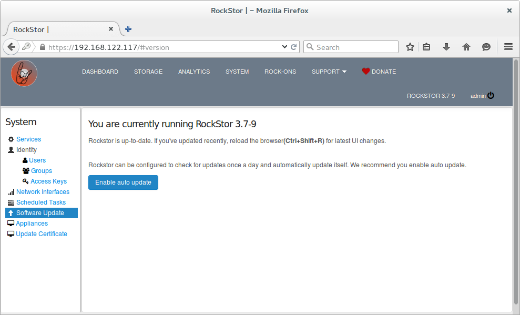Click the address bar URL field

(159, 47)
